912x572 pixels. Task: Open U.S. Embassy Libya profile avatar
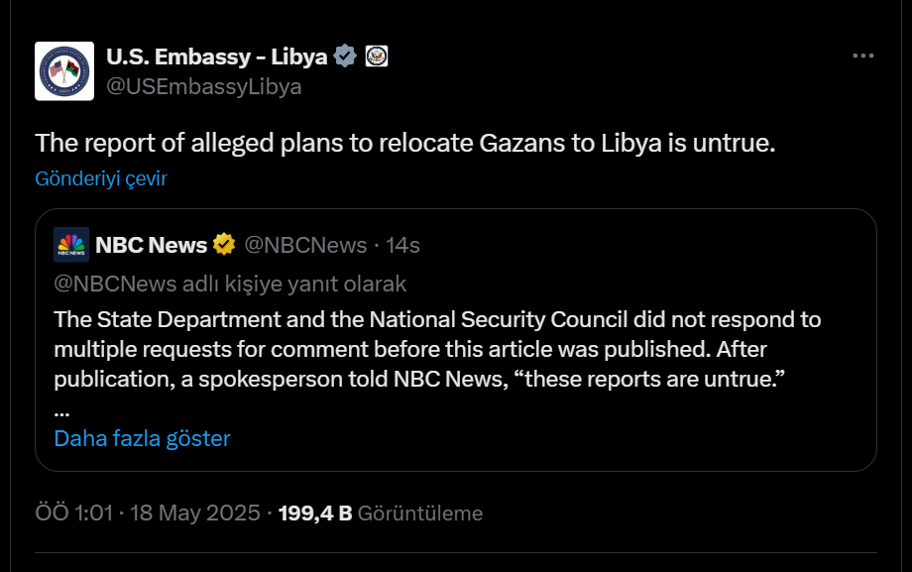pyautogui.click(x=64, y=71)
